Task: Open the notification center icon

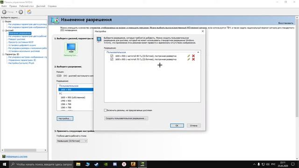Action: pos(293,164)
